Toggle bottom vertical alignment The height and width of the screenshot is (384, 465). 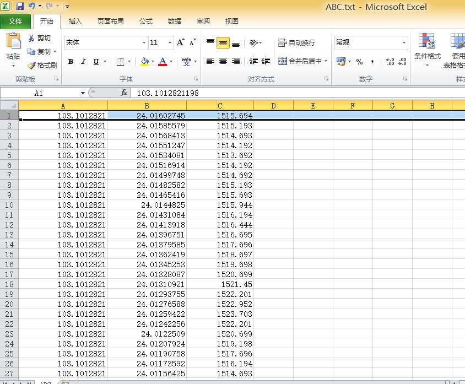(x=236, y=43)
